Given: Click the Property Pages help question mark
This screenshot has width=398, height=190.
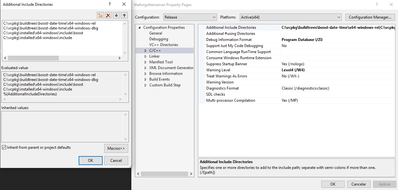Looking at the screenshot, I should pyautogui.click(x=377, y=5).
